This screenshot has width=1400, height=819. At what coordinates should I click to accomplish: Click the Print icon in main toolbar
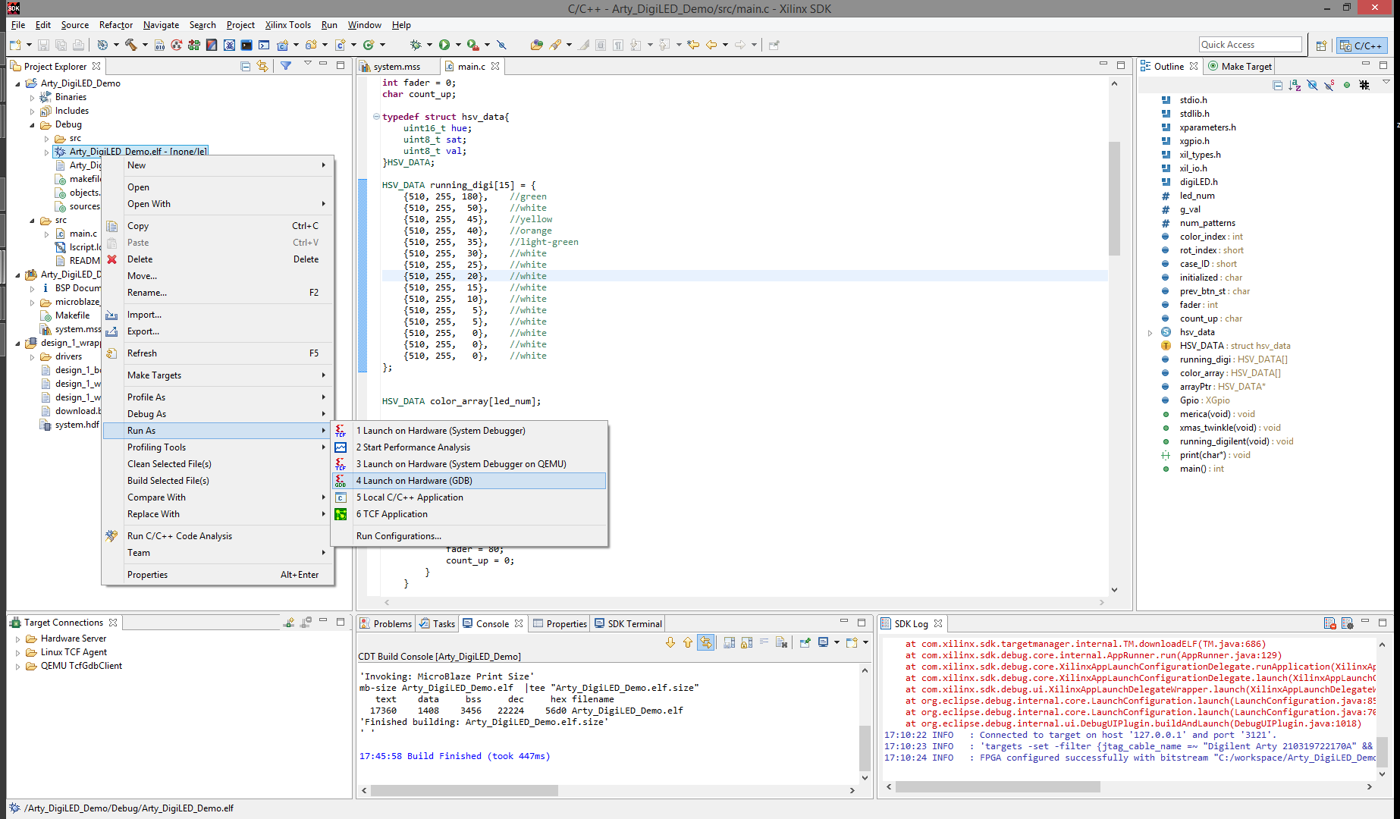coord(78,45)
